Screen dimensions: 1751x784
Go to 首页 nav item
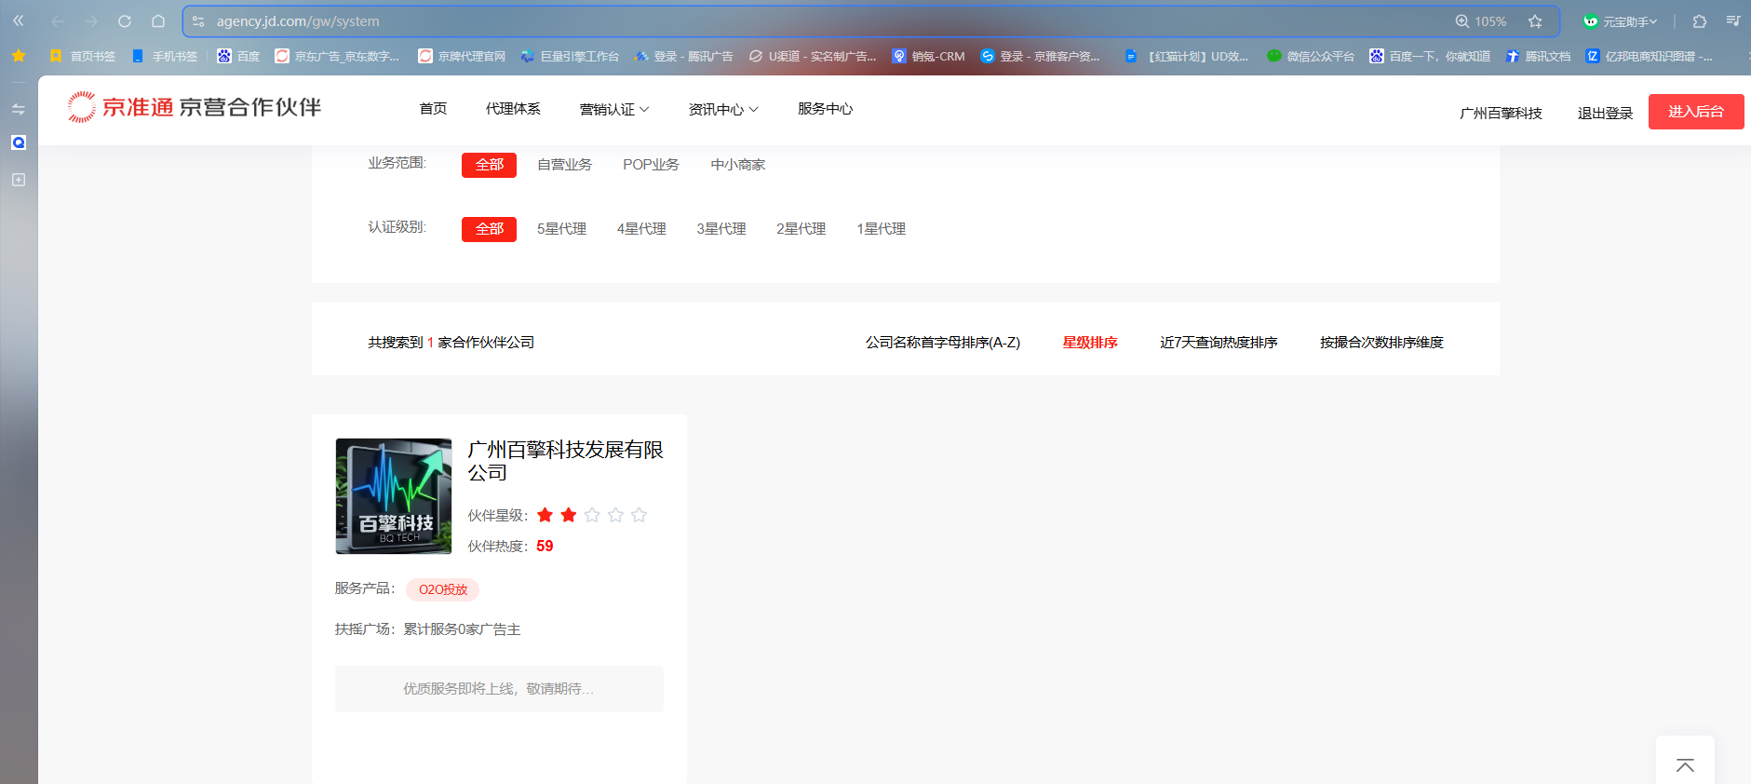433,109
